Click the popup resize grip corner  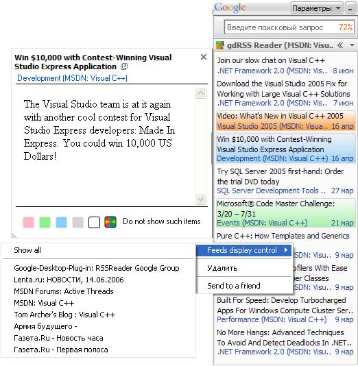(x=14, y=236)
